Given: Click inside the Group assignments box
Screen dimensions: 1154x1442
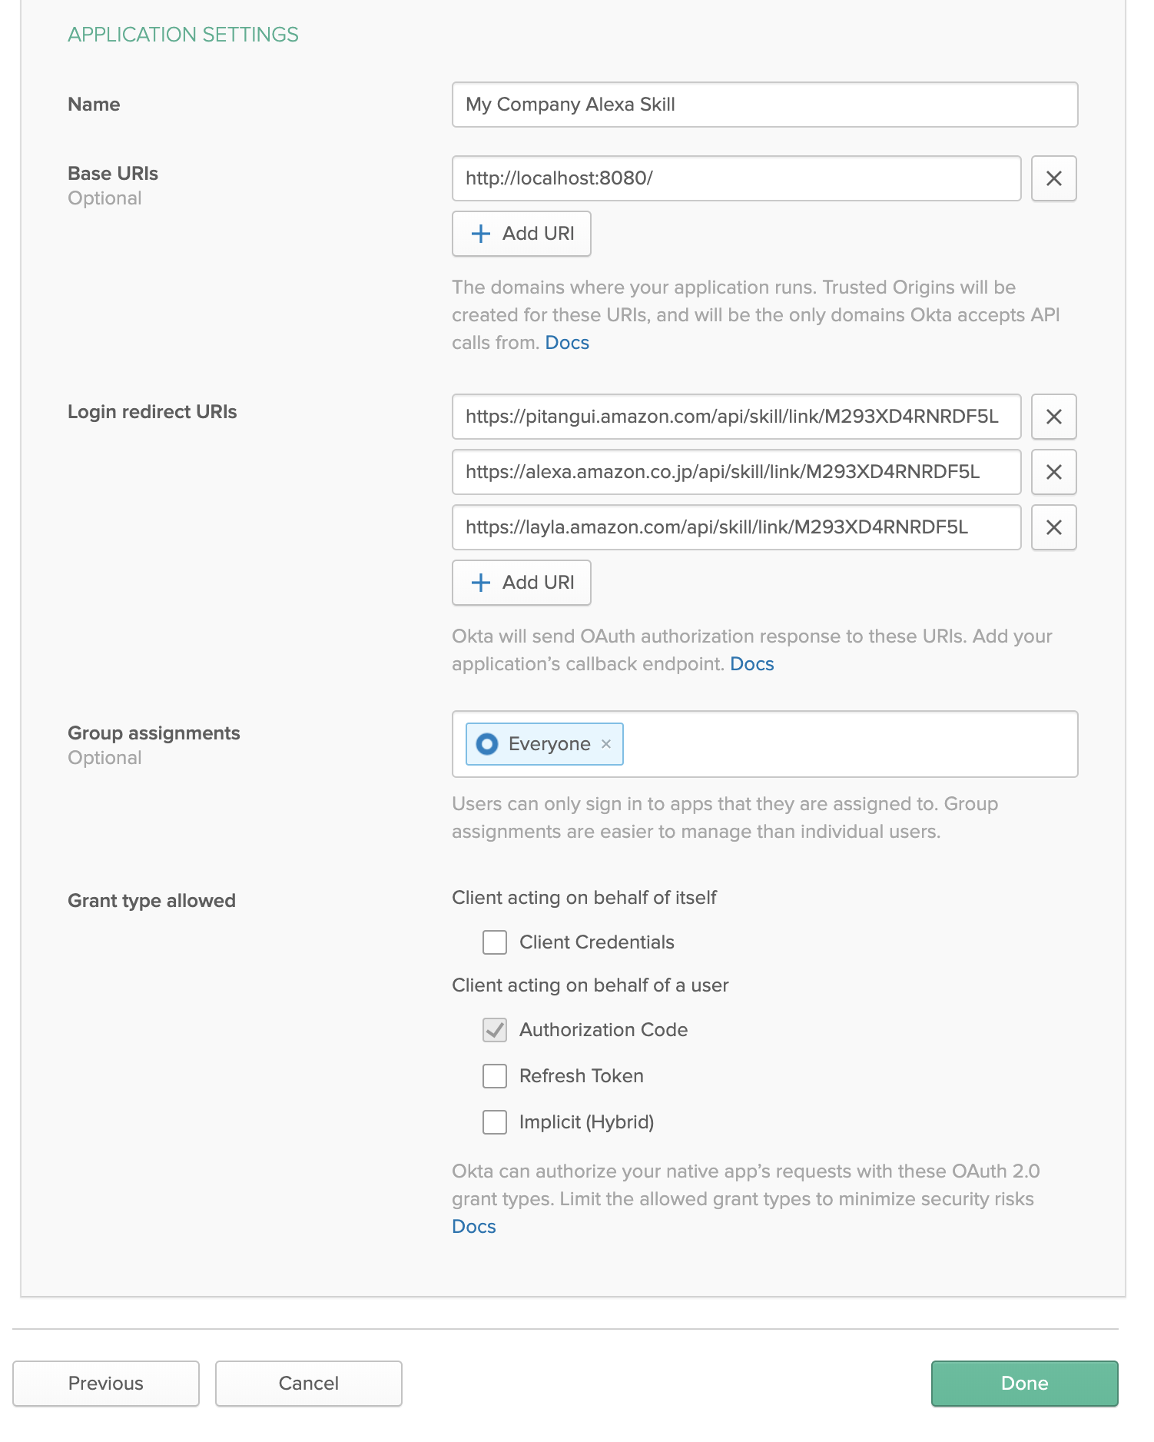Looking at the screenshot, I should pos(845,744).
